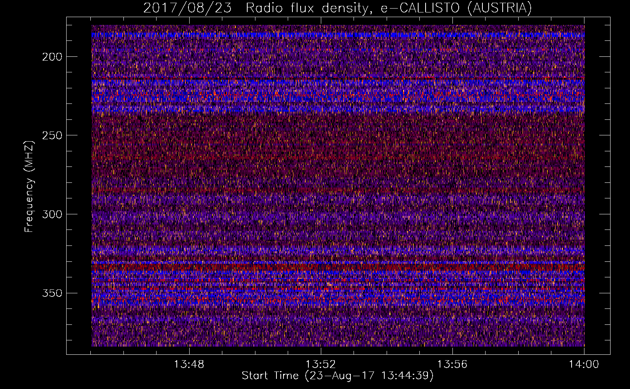The image size is (630, 389).
Task: Click the y-axis label "Frequency (MHZ)"
Action: [x=29, y=186]
